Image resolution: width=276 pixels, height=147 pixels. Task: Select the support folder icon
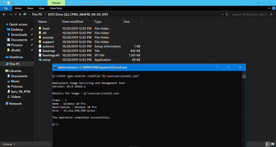[x=40, y=42]
